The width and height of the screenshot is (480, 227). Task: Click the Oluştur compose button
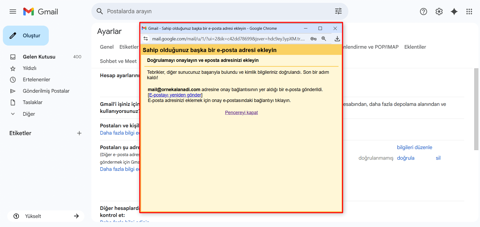[26, 35]
